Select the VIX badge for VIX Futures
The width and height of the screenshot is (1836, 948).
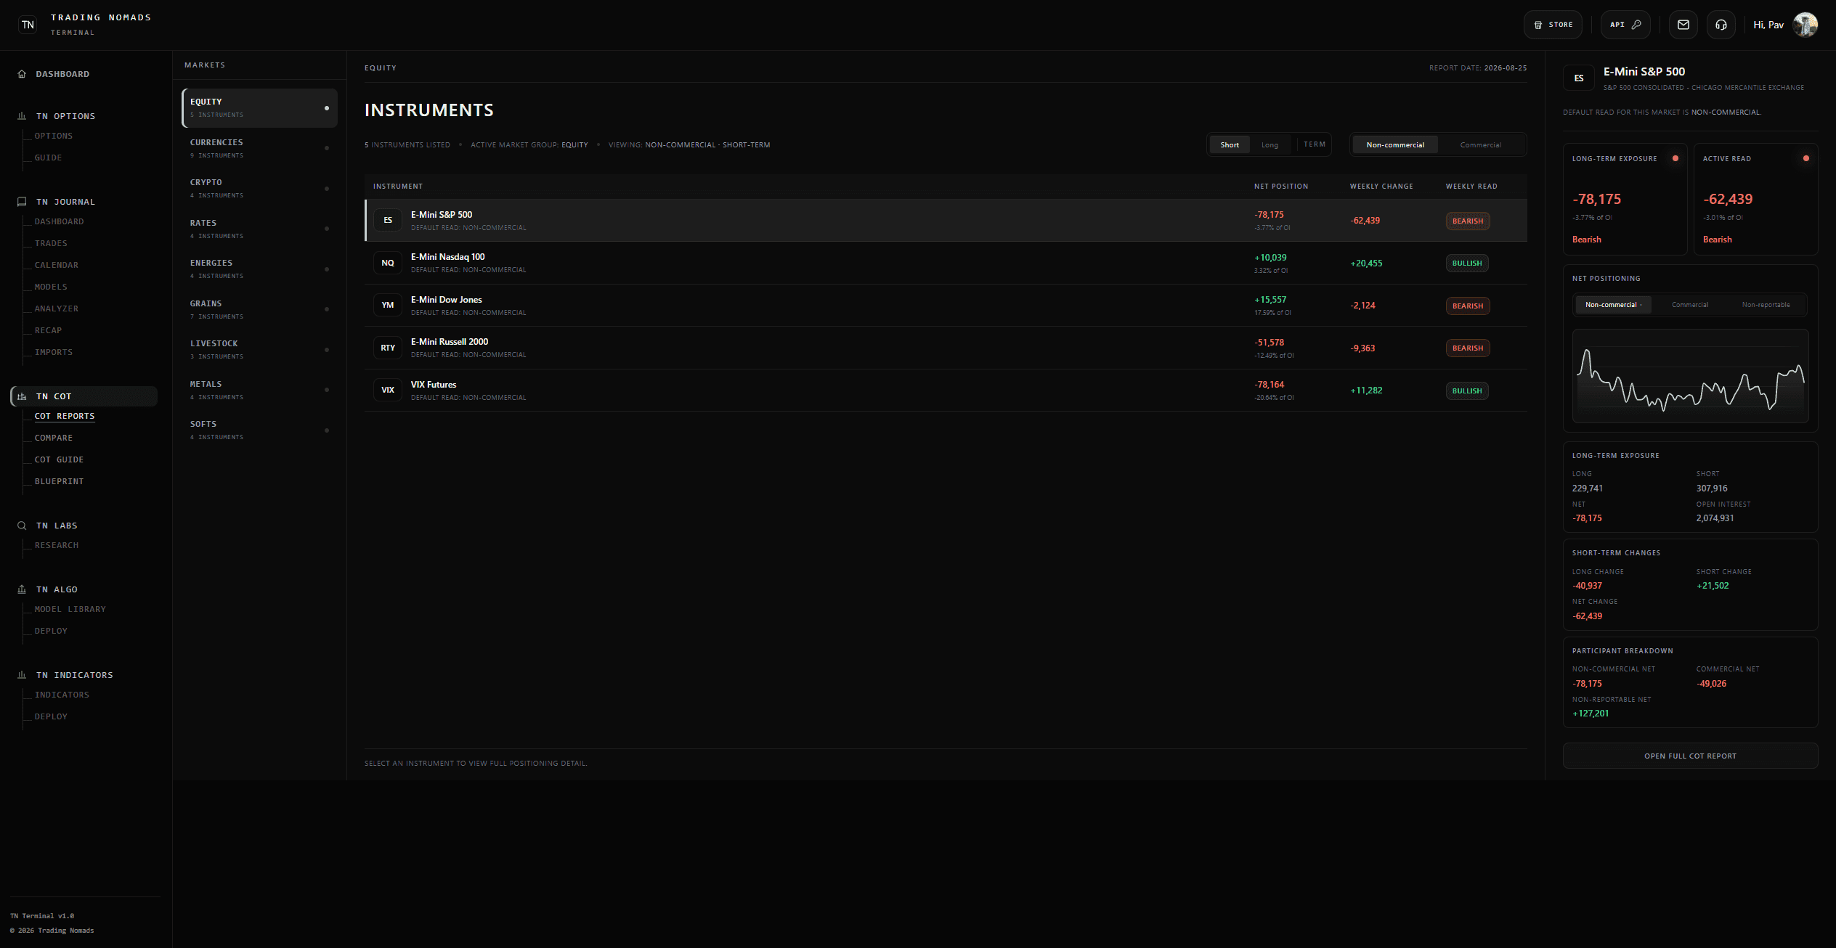(x=388, y=390)
